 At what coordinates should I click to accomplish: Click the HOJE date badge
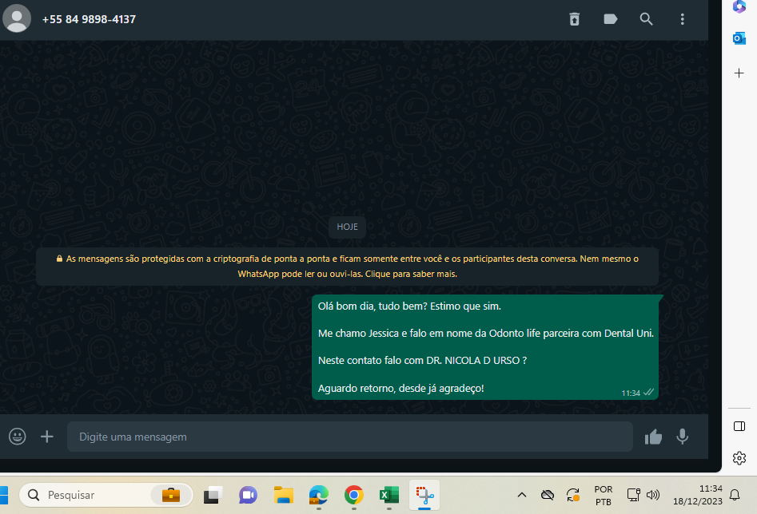[347, 227]
